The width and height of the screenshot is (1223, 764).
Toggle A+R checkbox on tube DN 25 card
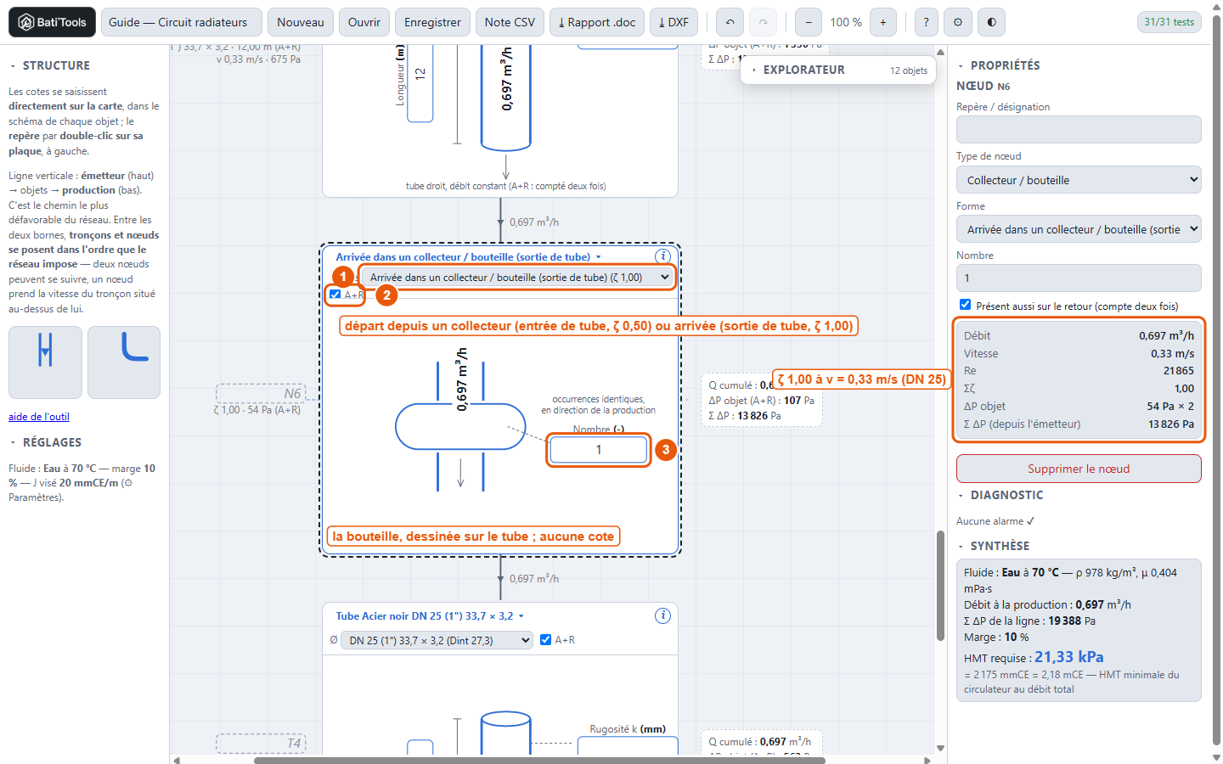click(x=546, y=640)
